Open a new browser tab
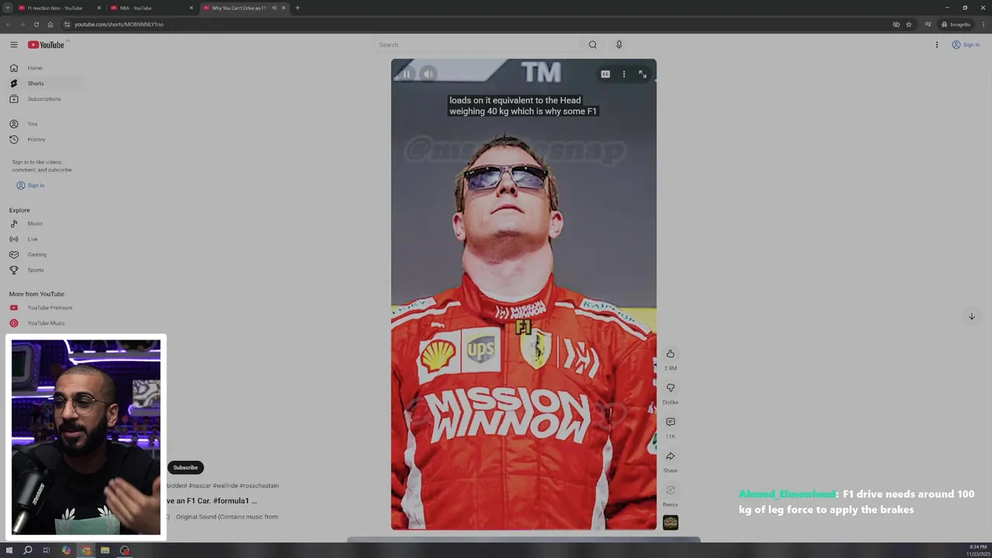Image resolution: width=992 pixels, height=558 pixels. pyautogui.click(x=297, y=8)
